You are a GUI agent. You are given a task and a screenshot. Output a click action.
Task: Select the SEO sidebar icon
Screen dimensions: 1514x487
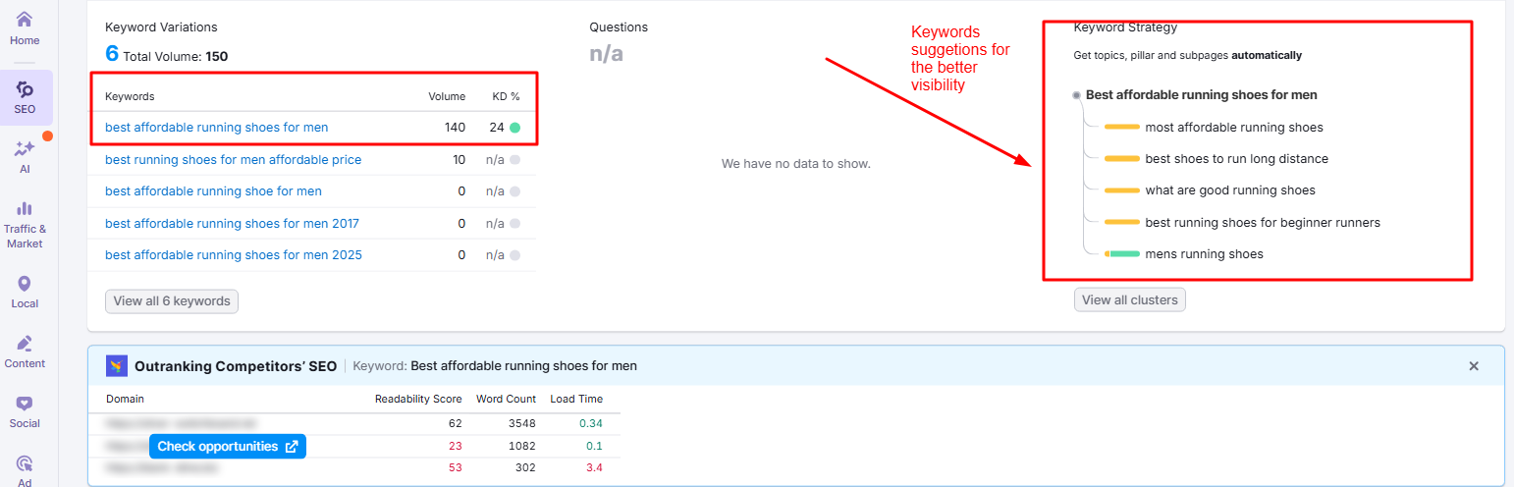26,96
